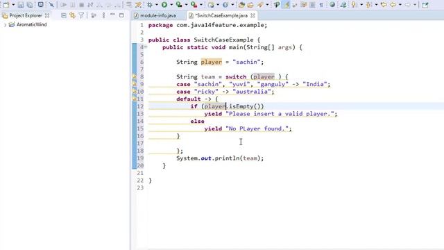Open the Back history dropdown

tap(400, 5)
